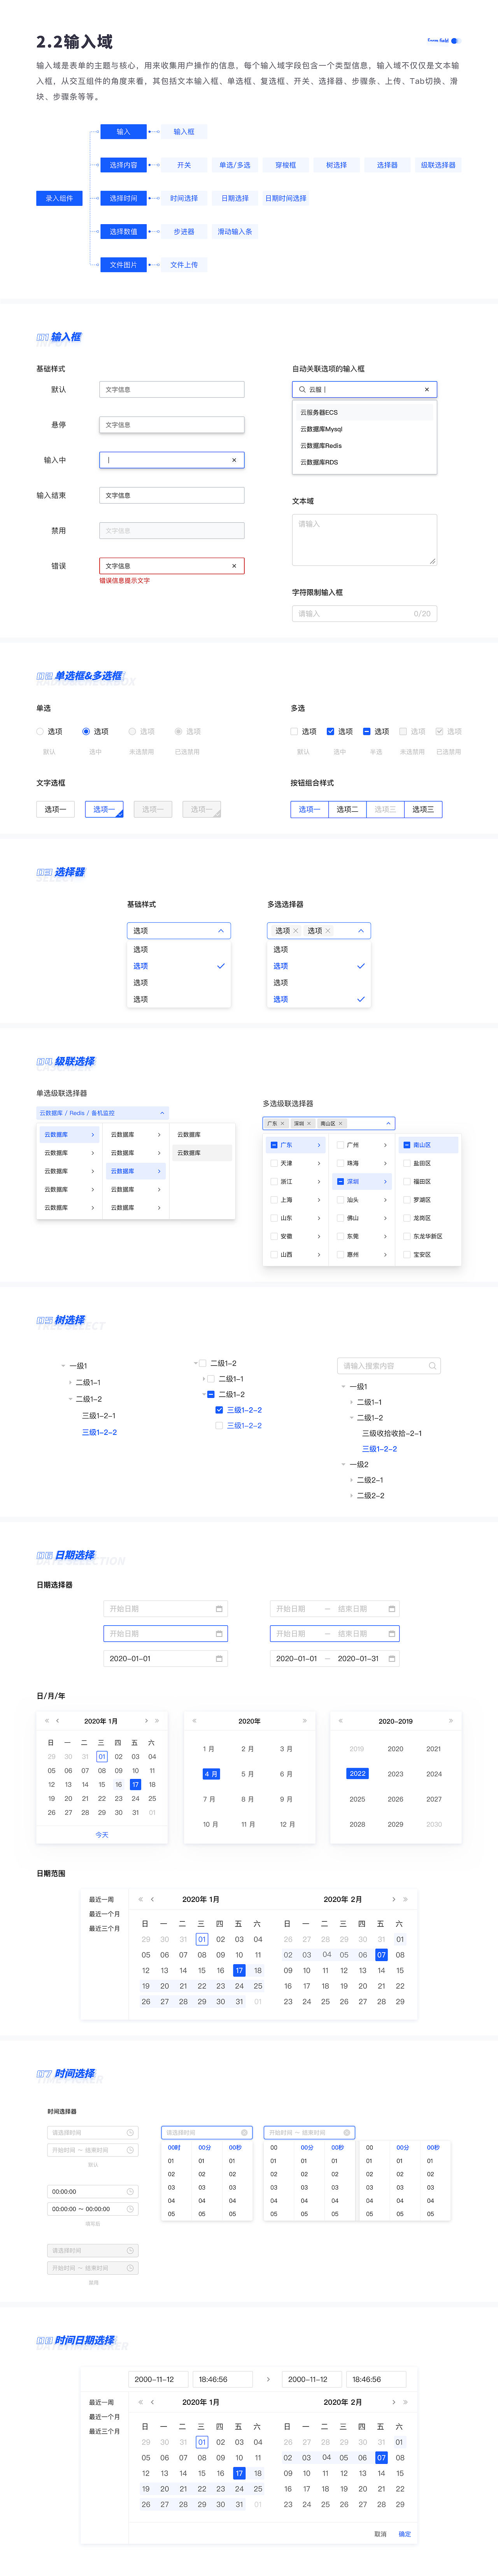Click the 今天 link under the day calendar

click(102, 1835)
